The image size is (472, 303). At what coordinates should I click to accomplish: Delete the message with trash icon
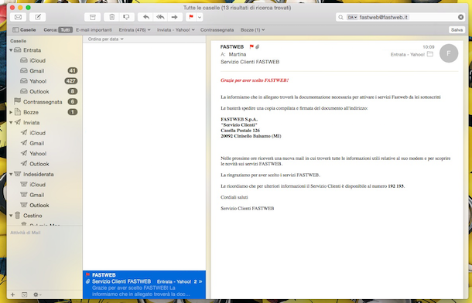coord(111,17)
